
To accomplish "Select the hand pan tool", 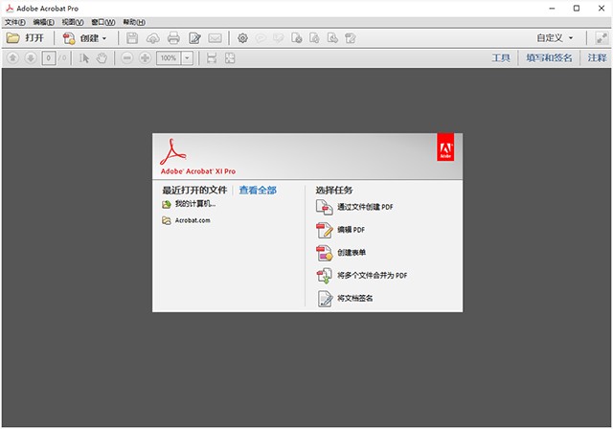I will 101,58.
